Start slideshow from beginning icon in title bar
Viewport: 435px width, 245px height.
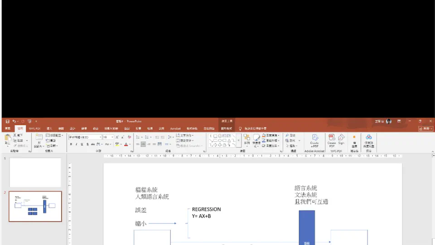coord(29,122)
